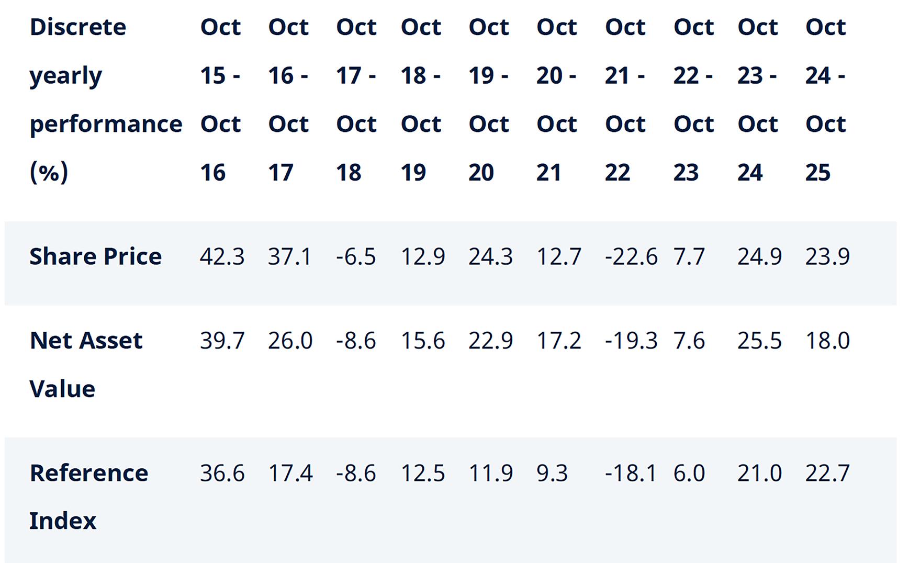Image resolution: width=909 pixels, height=563 pixels.
Task: Select the Oct 16 - Oct 17 column header
Action: 288,99
